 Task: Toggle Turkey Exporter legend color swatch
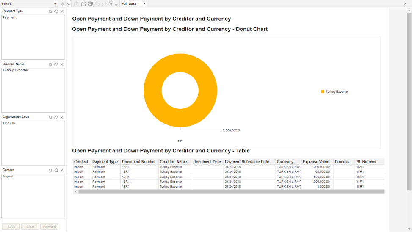pyautogui.click(x=323, y=91)
